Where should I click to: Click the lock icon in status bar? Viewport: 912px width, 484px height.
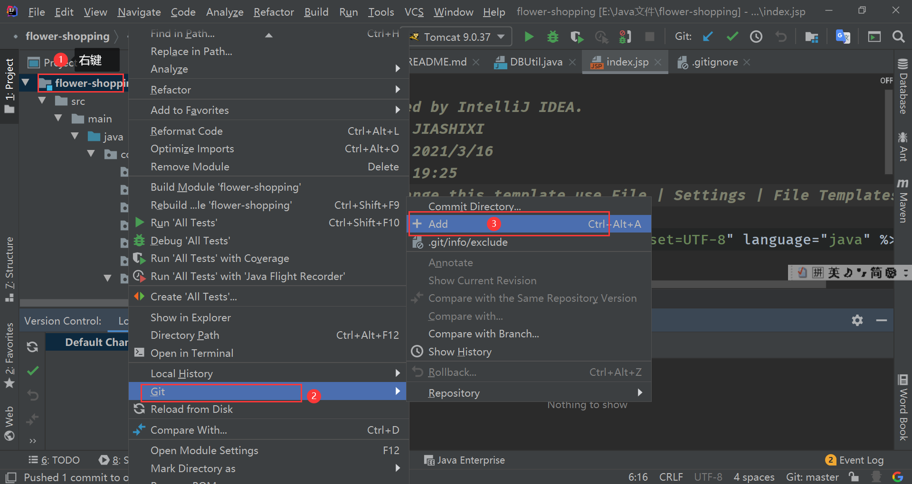point(854,476)
